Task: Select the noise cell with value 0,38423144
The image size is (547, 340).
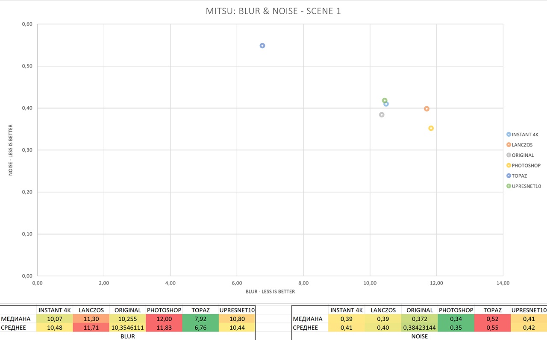Action: coord(420,327)
